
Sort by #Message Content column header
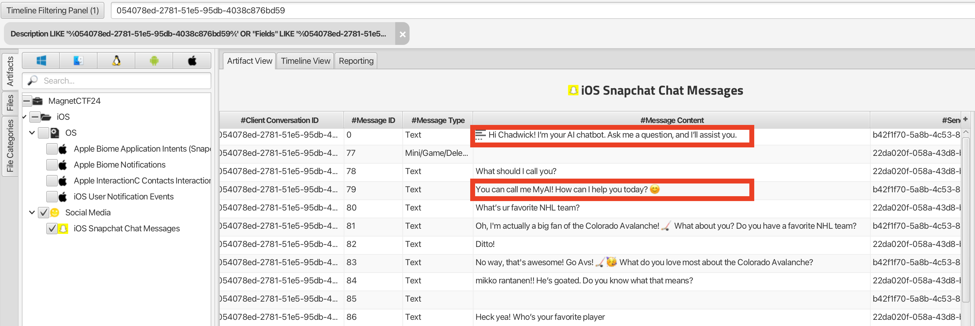click(x=671, y=120)
